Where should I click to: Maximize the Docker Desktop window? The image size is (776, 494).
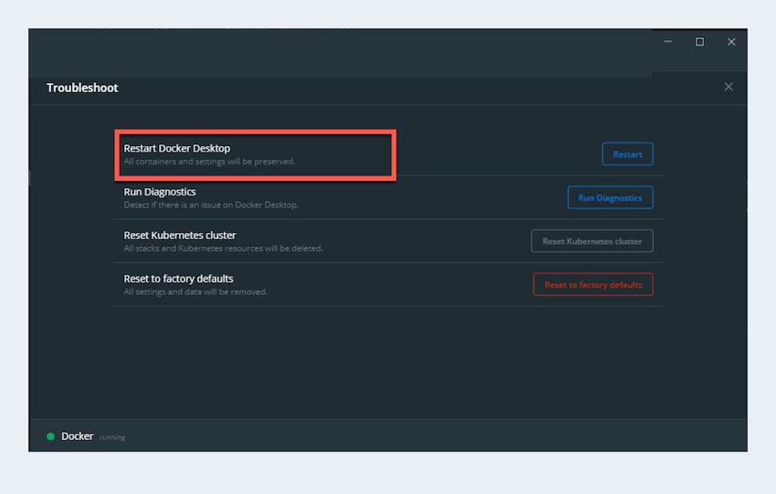(699, 42)
